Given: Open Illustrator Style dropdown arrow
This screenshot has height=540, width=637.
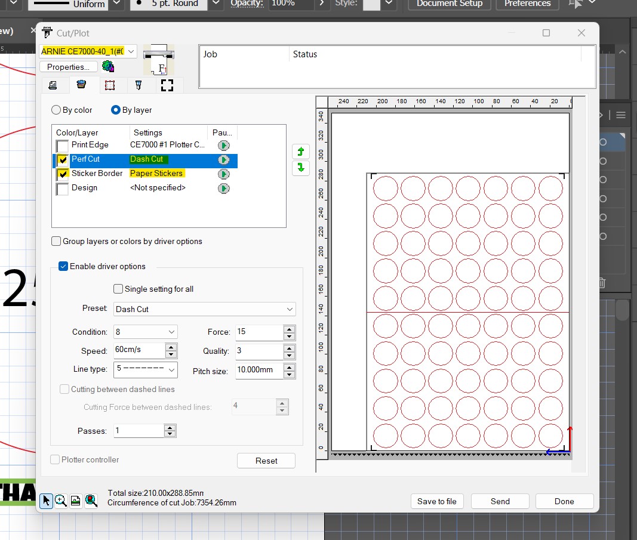Looking at the screenshot, I should click(x=389, y=3).
